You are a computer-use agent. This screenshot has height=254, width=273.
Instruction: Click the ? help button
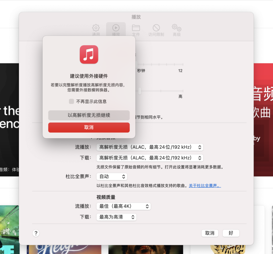tap(36, 233)
